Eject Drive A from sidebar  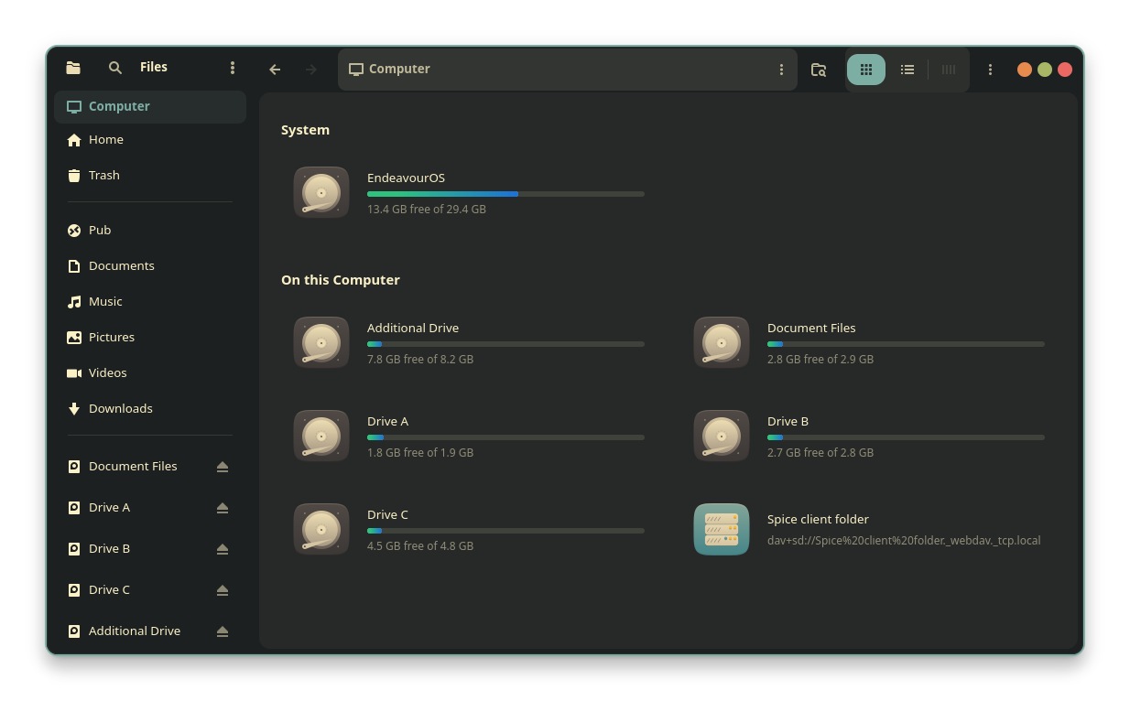click(223, 508)
